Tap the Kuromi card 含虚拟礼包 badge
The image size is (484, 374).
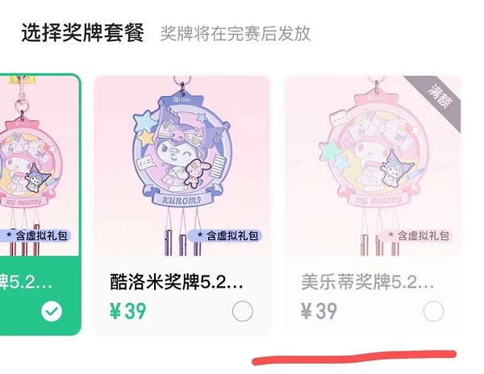(225, 236)
